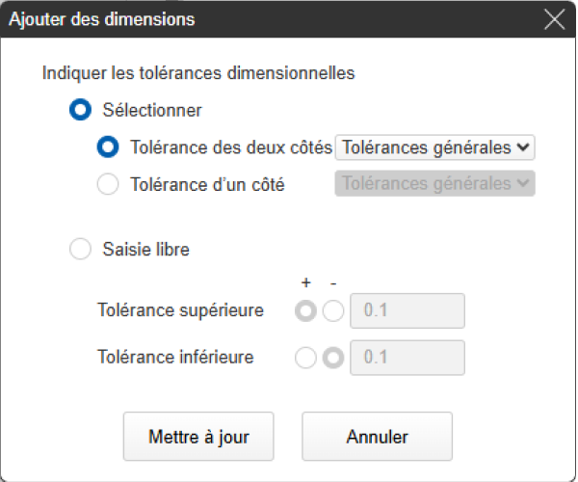Open the one-sided Tolérances générales dropdown
Image resolution: width=578 pixels, height=482 pixels.
434,183
